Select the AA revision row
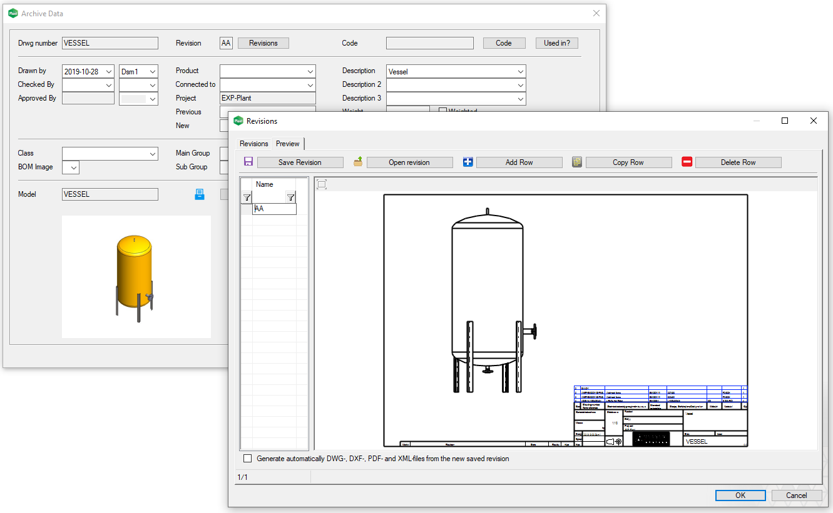Screen dimensions: 833x513 tap(273, 209)
